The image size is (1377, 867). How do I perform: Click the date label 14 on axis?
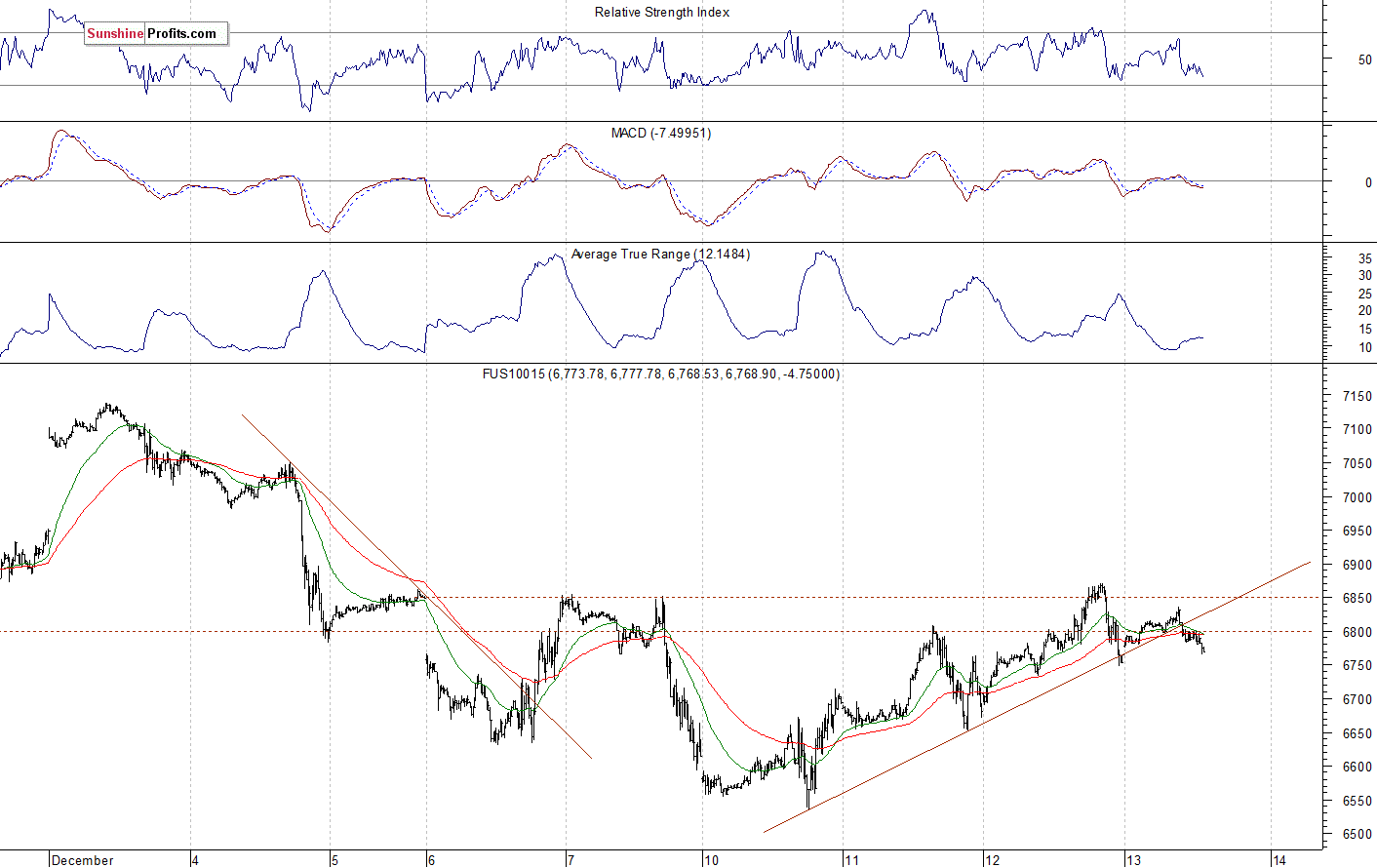(1279, 860)
